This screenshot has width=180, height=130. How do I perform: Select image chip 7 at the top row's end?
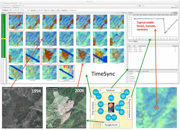coord(117,22)
